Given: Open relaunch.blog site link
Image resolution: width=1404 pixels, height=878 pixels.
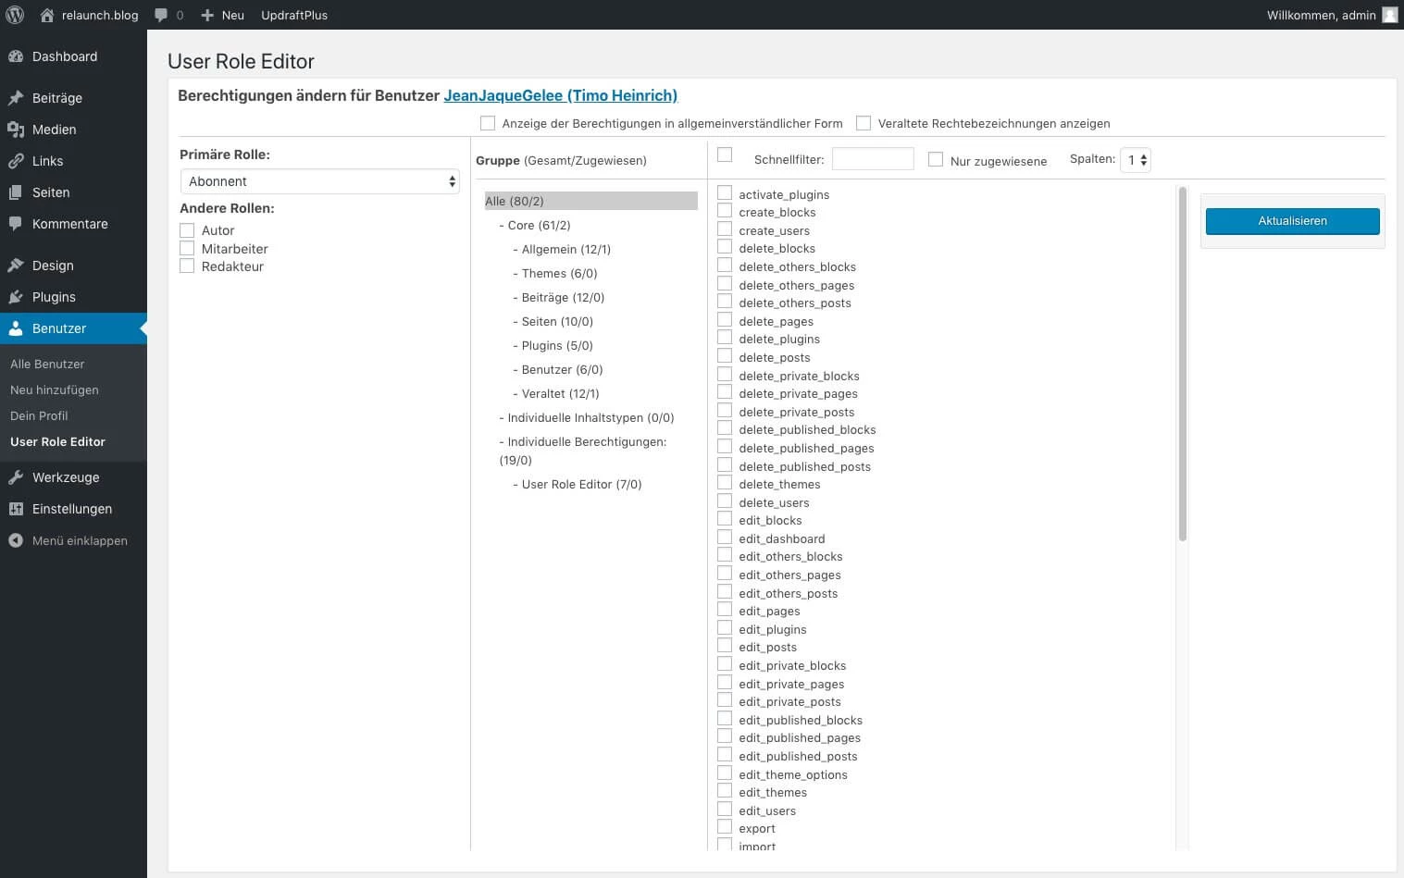Looking at the screenshot, I should [100, 15].
